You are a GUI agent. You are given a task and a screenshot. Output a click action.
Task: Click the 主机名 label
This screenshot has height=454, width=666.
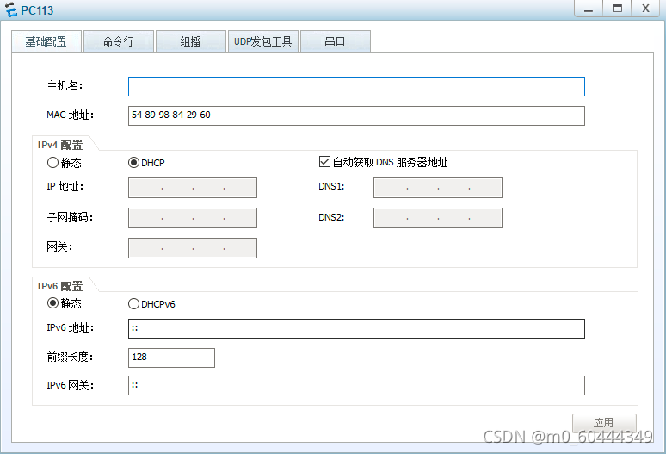(65, 86)
